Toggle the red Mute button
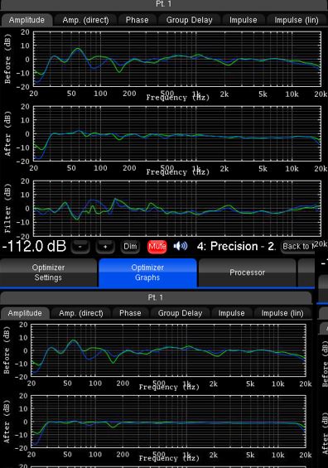 point(157,247)
